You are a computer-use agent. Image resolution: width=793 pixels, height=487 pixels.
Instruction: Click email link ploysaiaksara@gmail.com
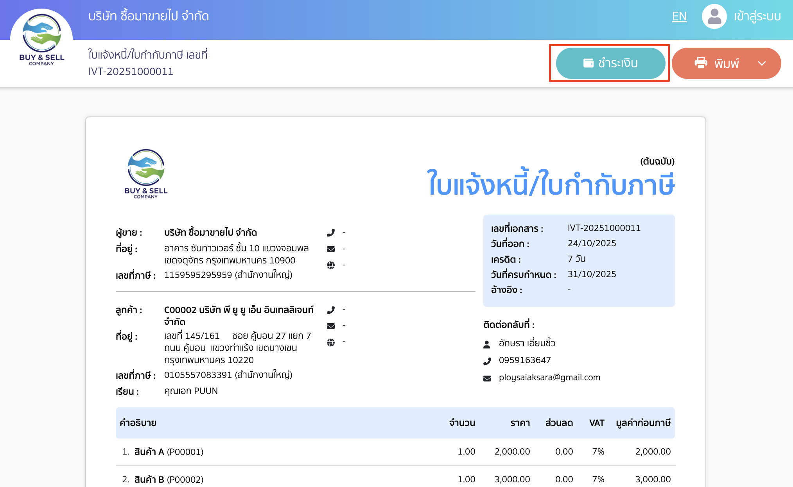549,377
